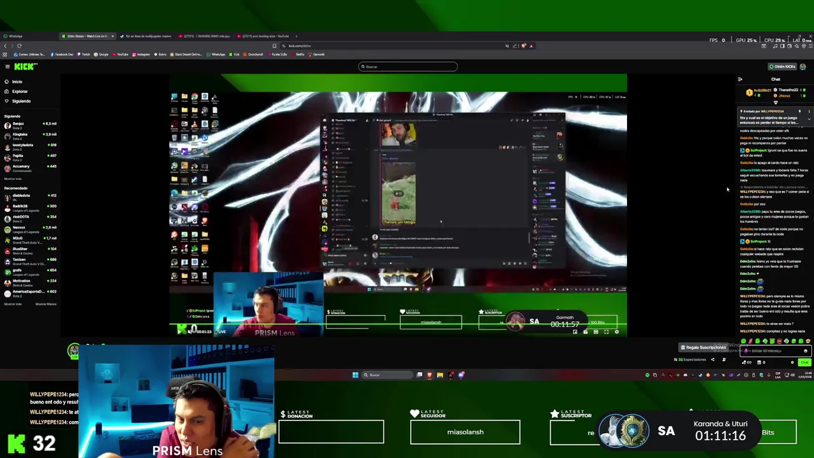Open Papita channel in sidebar
The image size is (814, 458).
(x=30, y=156)
